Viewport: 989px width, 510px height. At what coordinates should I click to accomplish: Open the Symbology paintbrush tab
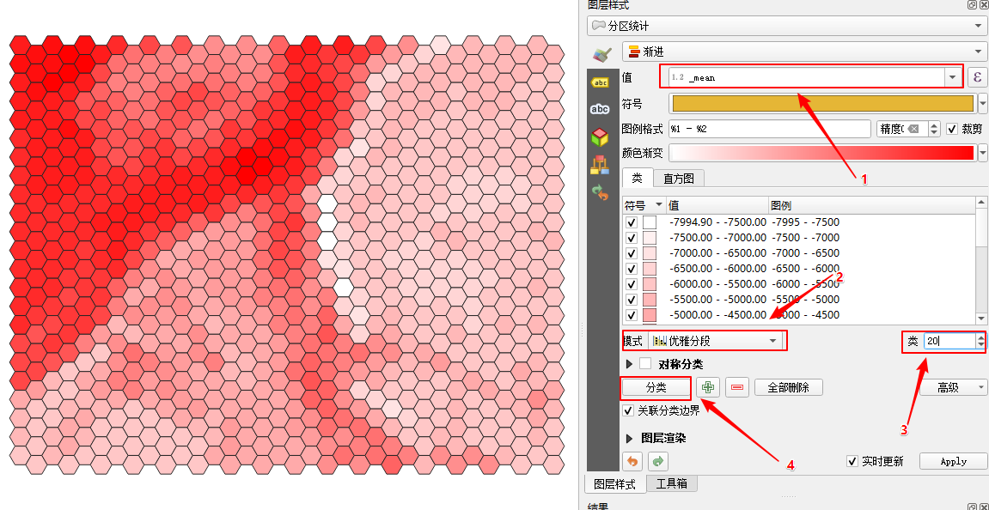coord(601,53)
